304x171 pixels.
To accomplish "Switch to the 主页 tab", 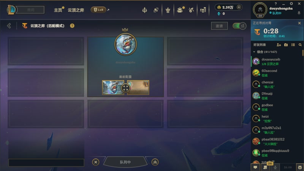I will click(58, 10).
